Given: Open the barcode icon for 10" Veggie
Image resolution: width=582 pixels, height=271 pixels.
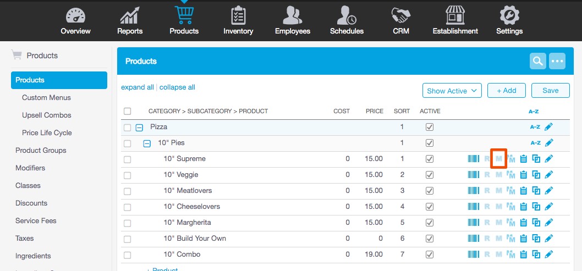Looking at the screenshot, I should (473, 175).
